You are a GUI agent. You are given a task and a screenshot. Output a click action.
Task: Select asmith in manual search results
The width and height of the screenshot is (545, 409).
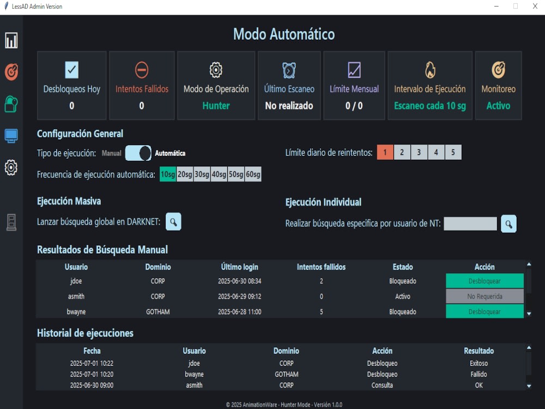(76, 296)
